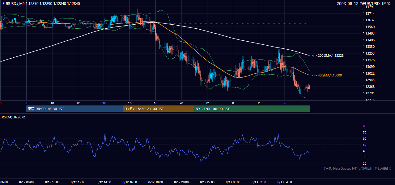Click the MetaQuotes MT4ヒストリカル data credit
Viewport: 395px width, 185px height.
click(358, 168)
